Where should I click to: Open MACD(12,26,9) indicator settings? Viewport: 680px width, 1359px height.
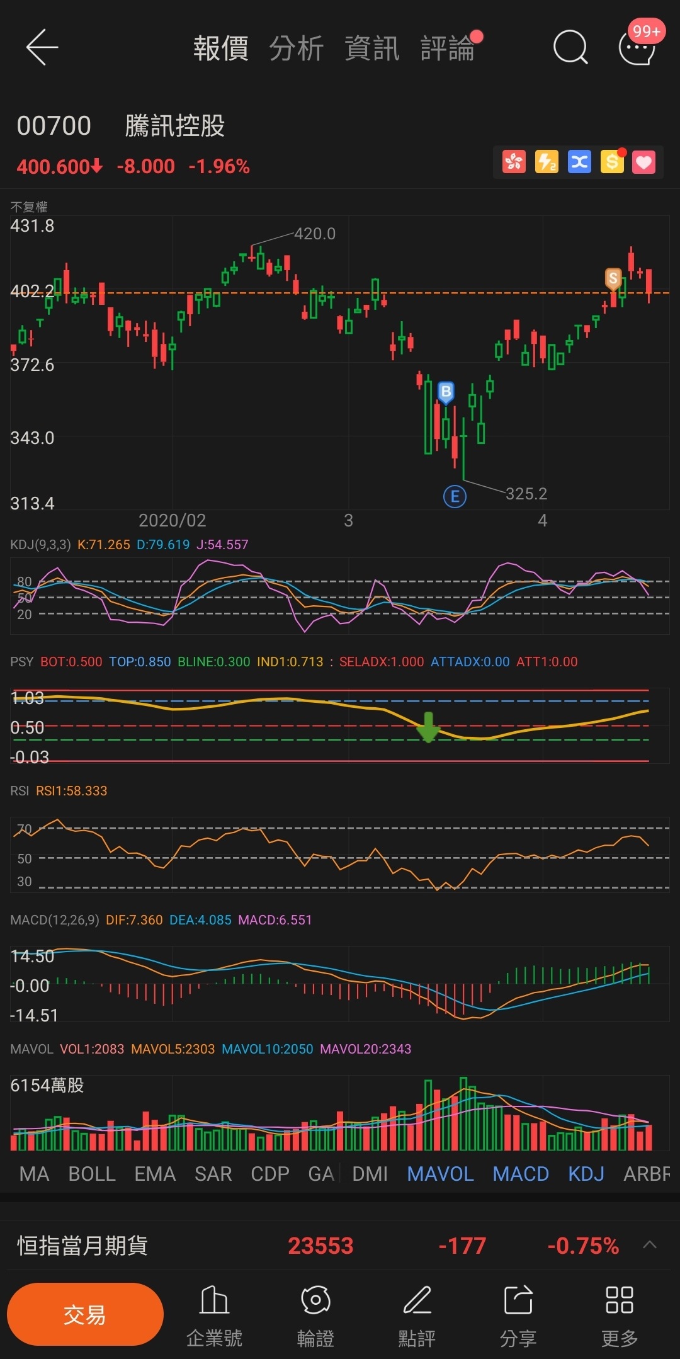tap(55, 920)
